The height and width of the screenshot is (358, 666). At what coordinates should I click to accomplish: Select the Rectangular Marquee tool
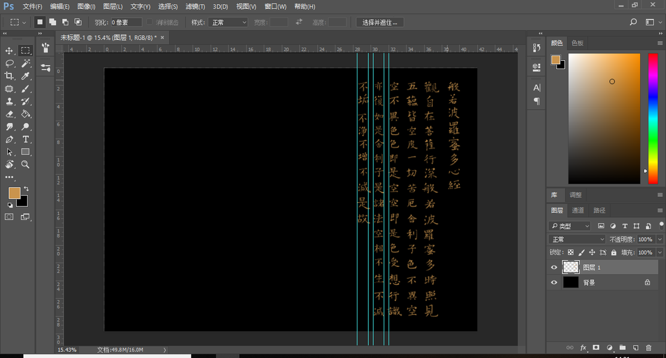tap(26, 50)
